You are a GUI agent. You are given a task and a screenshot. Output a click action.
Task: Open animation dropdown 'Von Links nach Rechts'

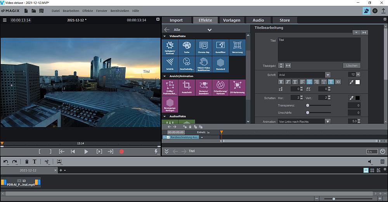coord(328,121)
